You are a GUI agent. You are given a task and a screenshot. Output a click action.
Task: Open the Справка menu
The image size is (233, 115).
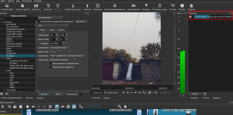[x=38, y=1]
